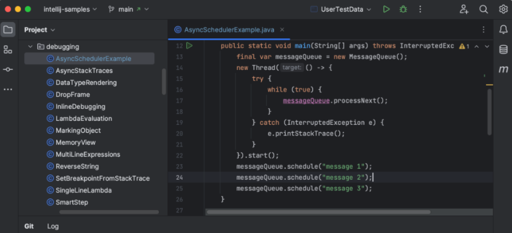512x233 pixels.
Task: Run UserTestData with green play icon
Action: click(386, 9)
